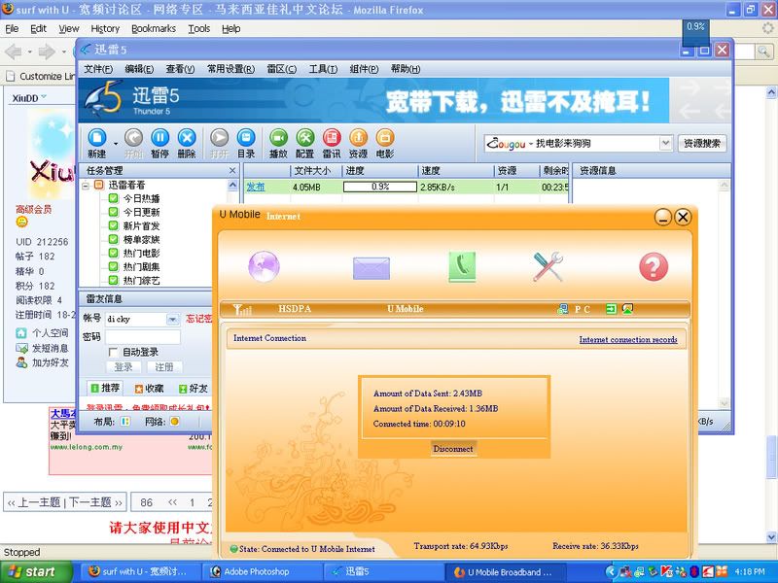Click the 布局 layout icon in Thunder status bar
The height and width of the screenshot is (583, 778).
[x=125, y=422]
